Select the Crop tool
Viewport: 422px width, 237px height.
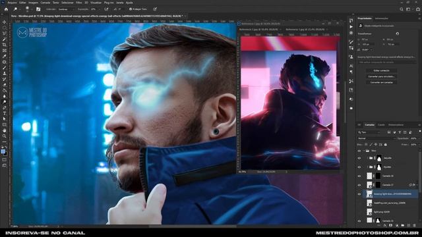tap(5, 45)
